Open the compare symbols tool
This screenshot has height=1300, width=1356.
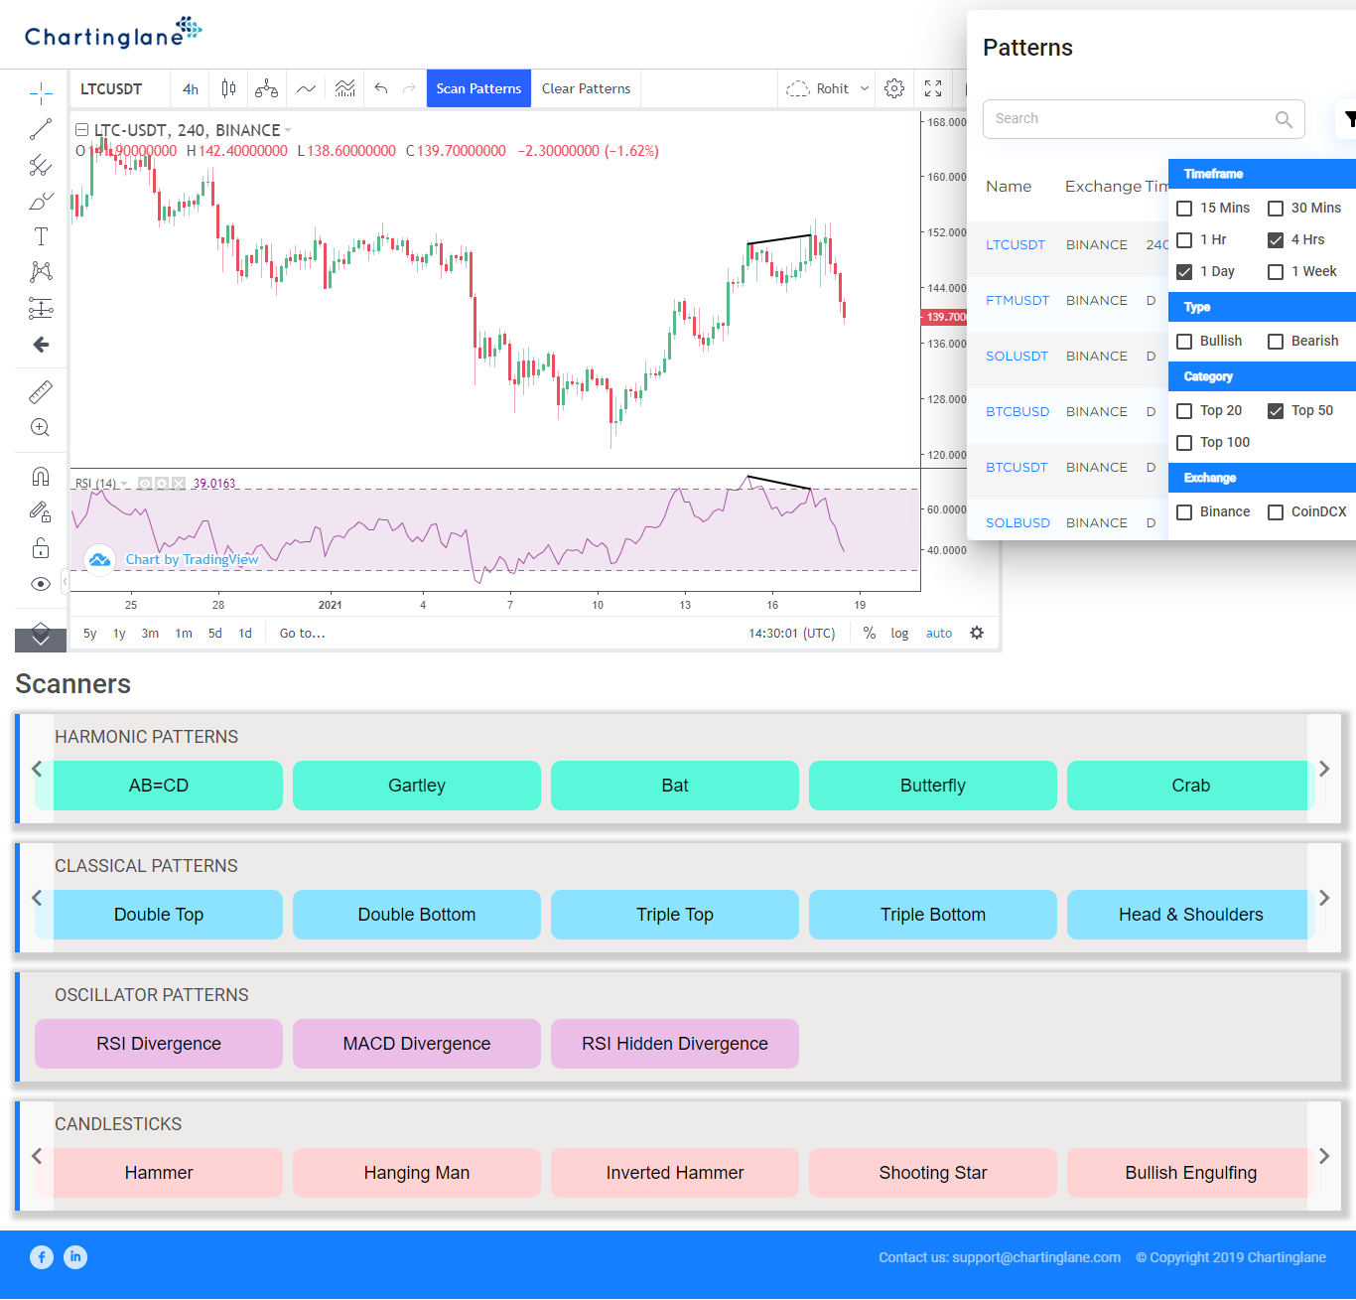coord(266,88)
